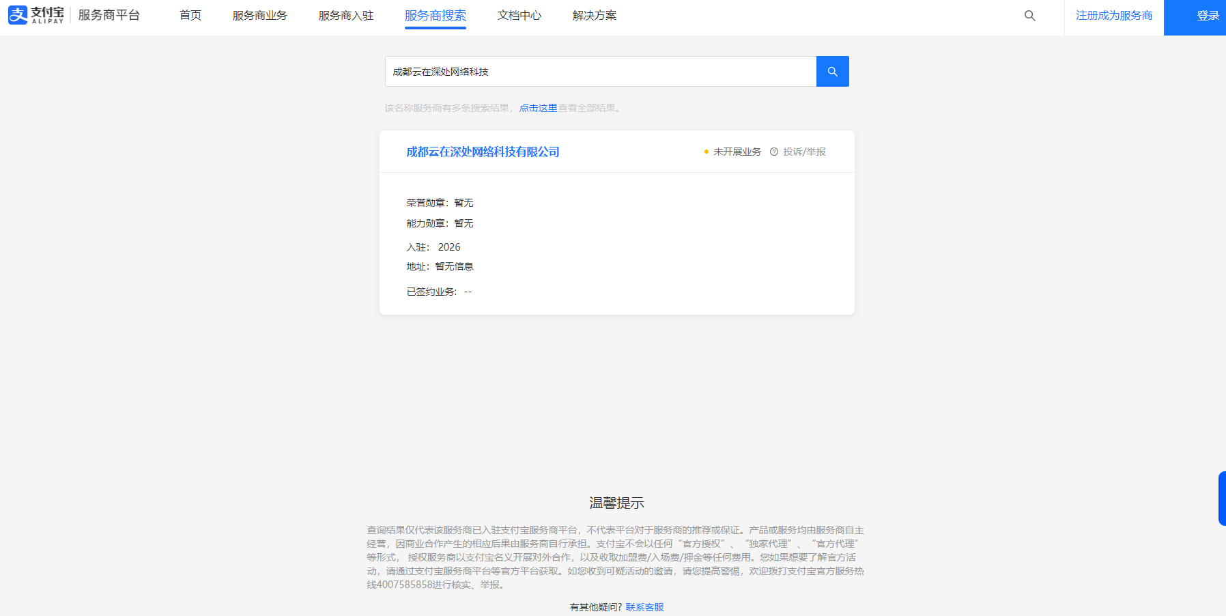Select 未开展业务 status label
This screenshot has height=616, width=1226.
tap(737, 152)
